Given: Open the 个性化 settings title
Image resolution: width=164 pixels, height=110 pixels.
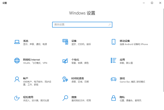Looking at the screenshot, I should pos(75,60).
